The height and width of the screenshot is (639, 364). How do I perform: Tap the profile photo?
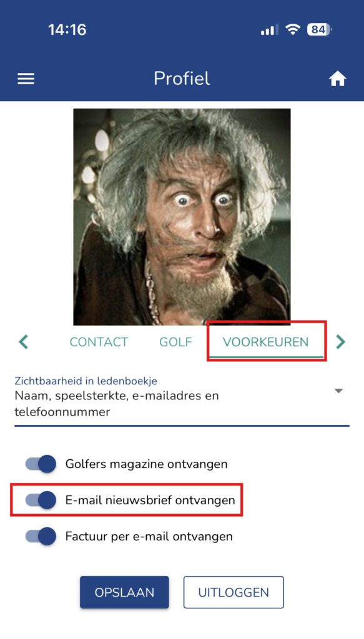pyautogui.click(x=182, y=217)
